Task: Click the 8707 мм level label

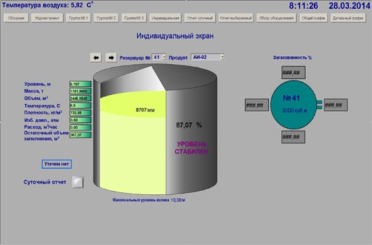Action: [x=145, y=110]
